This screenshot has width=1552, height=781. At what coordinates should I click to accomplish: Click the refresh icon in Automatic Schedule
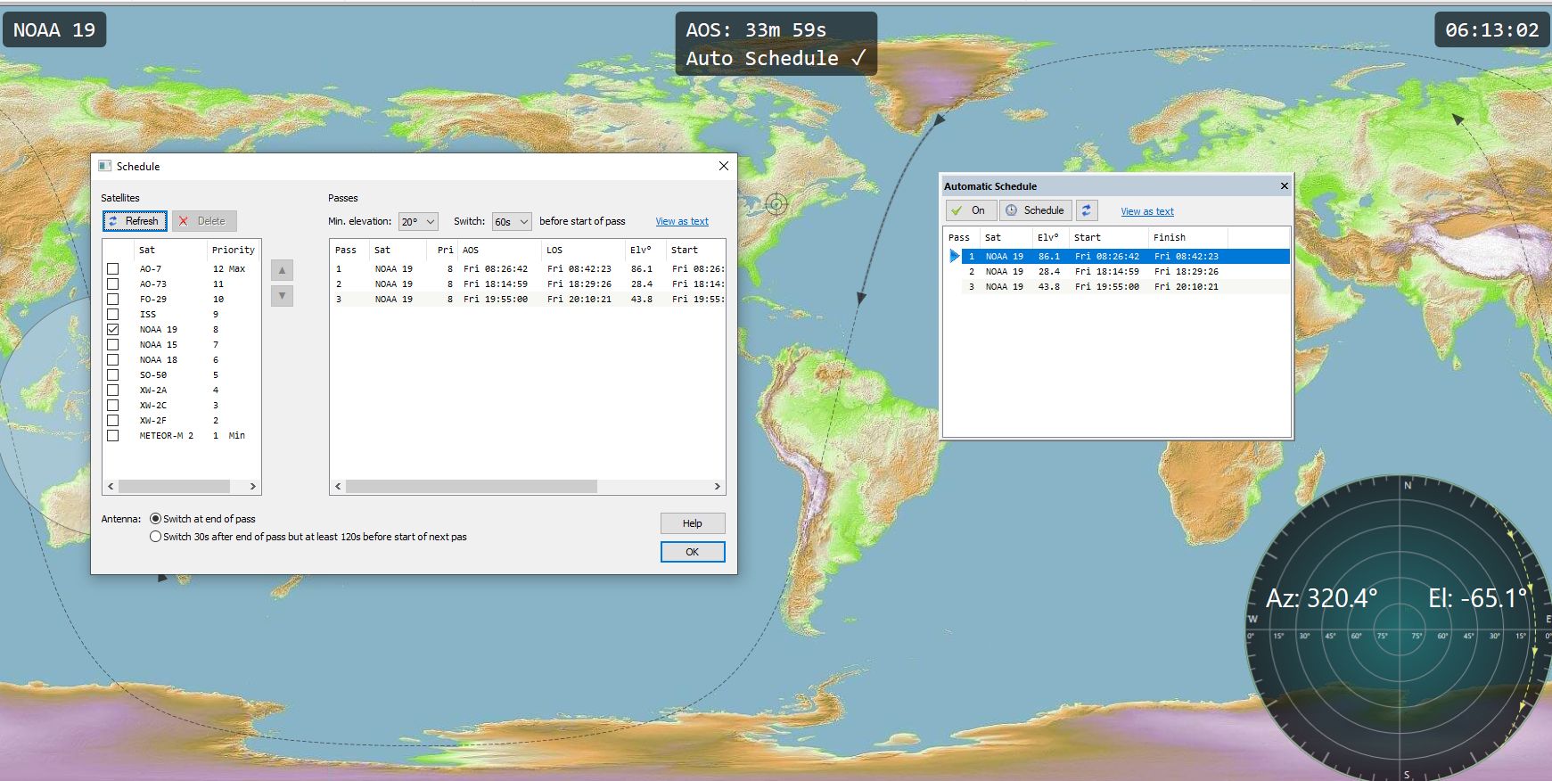point(1086,210)
